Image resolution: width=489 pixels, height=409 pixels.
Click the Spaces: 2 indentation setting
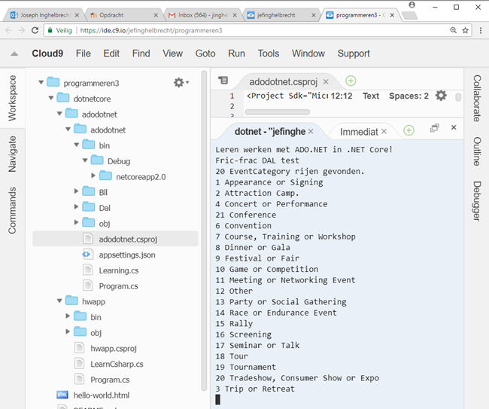click(x=409, y=96)
